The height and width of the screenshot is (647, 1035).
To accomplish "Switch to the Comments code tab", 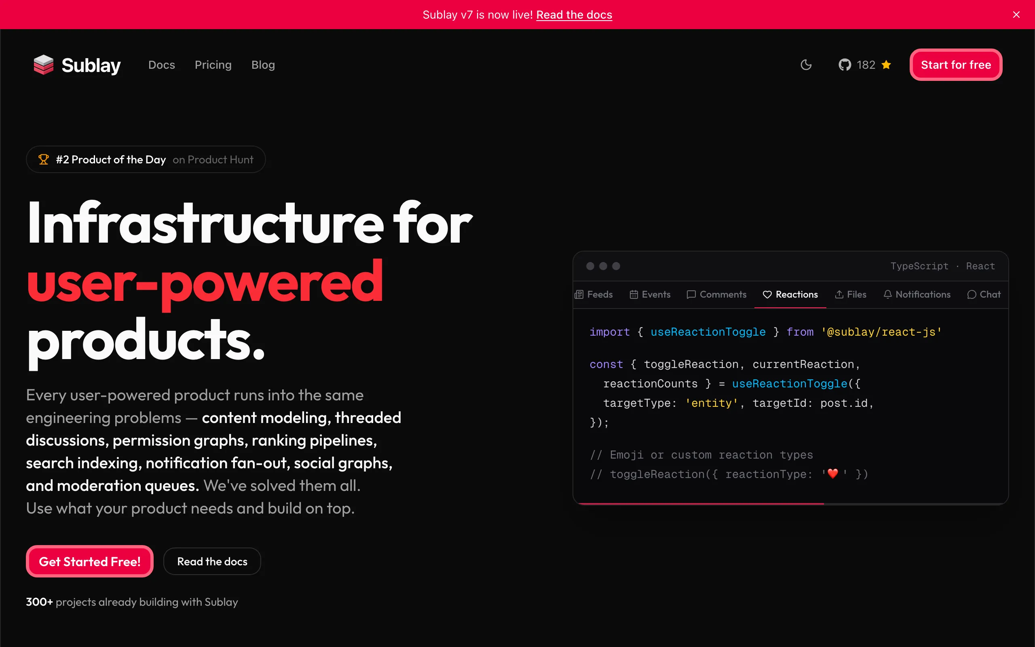I will point(716,294).
